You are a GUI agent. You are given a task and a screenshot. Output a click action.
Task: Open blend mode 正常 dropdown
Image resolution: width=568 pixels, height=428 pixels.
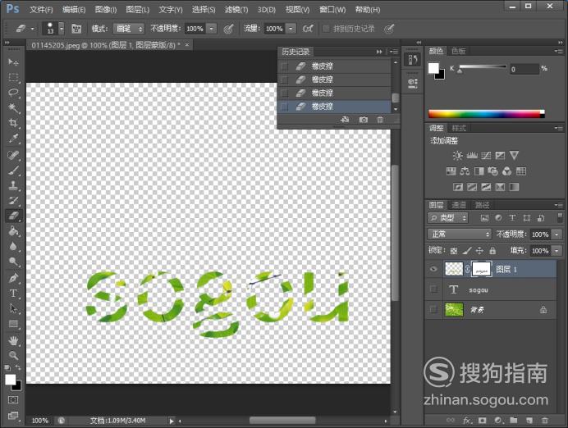click(x=459, y=234)
